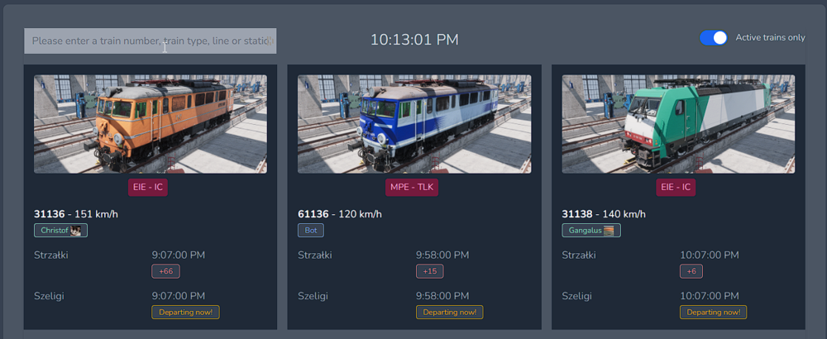Click the EIE - IC badge on train 31136
This screenshot has width=827, height=339.
[148, 188]
